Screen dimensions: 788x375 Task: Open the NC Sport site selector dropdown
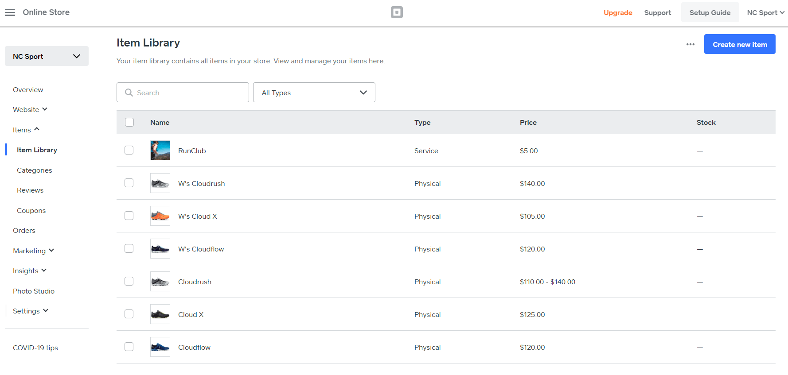click(x=47, y=56)
